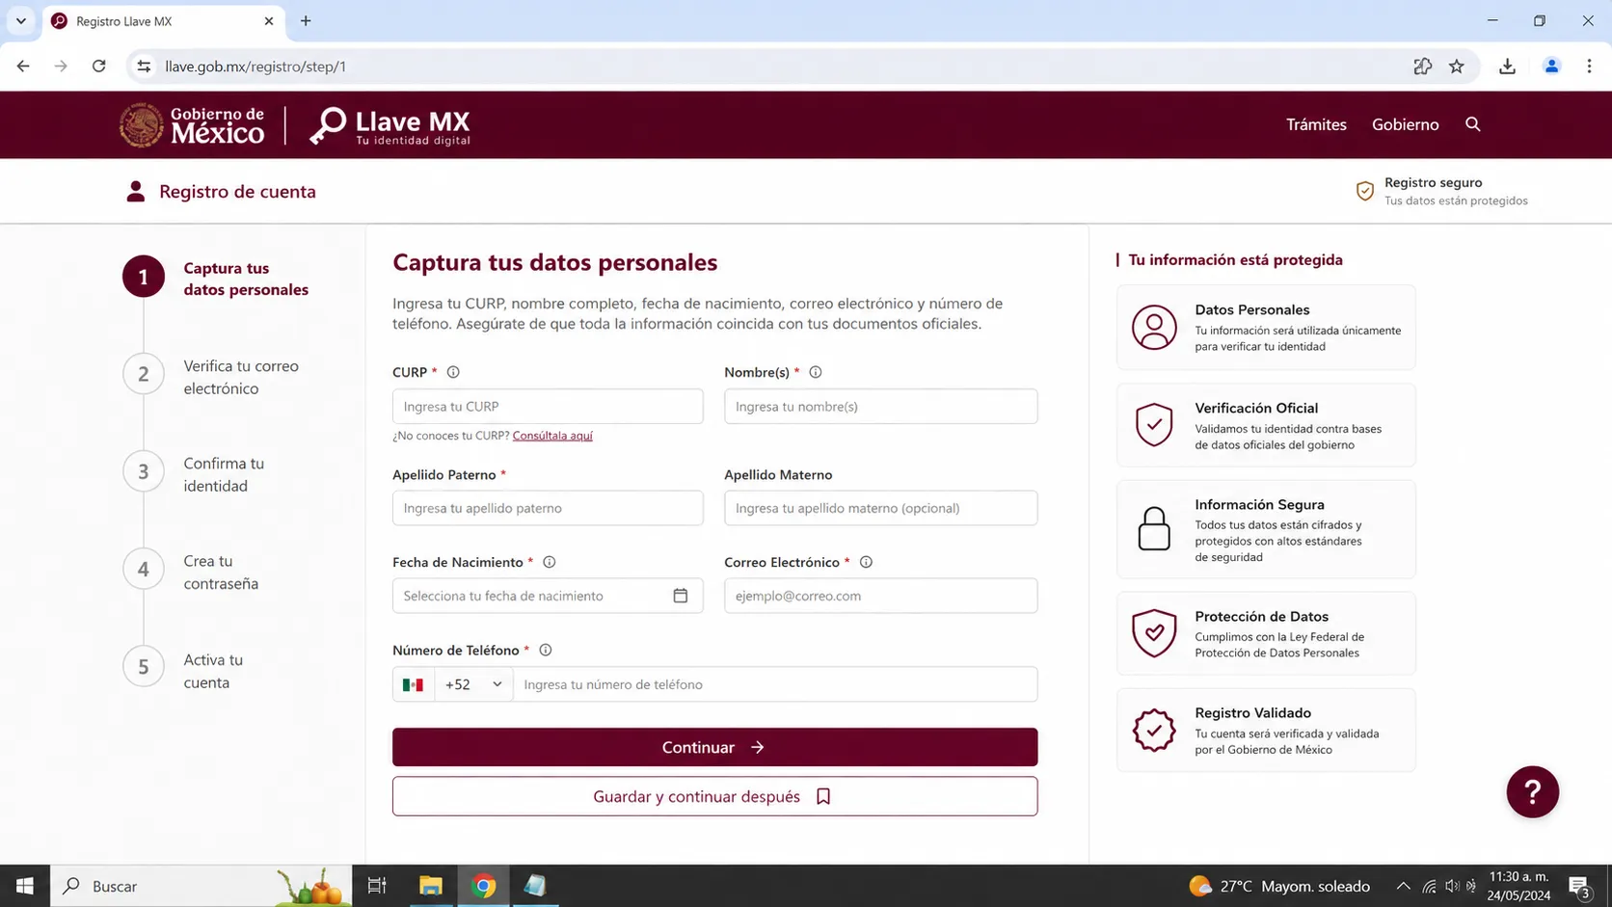Click the CURP info icon

pos(453,372)
